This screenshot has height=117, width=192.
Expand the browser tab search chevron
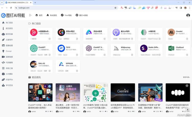pyautogui.click(x=2, y=3)
